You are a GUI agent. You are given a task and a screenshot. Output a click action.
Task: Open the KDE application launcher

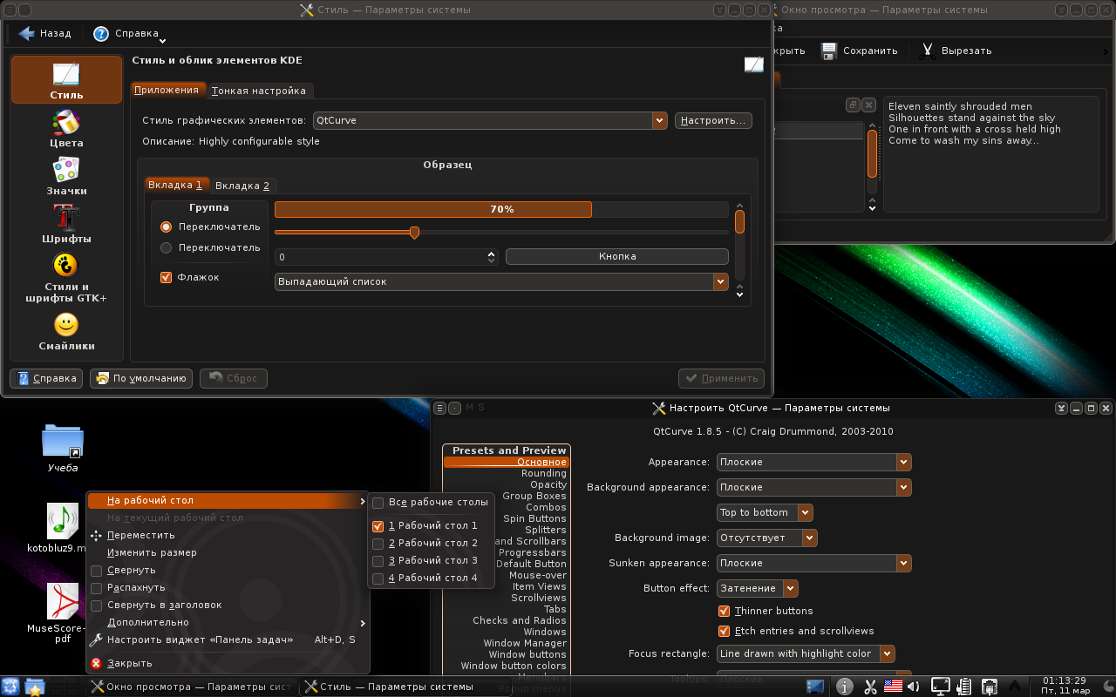click(x=11, y=687)
